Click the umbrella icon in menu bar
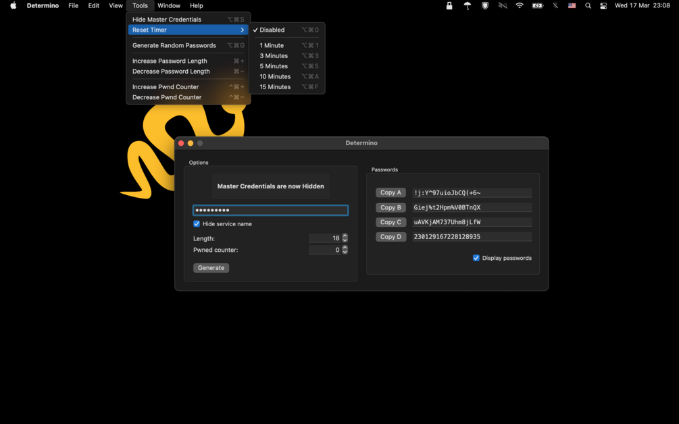679x424 pixels. click(x=468, y=5)
